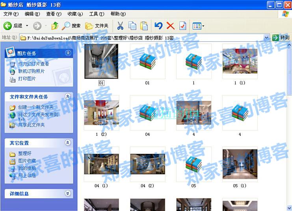This screenshot has width=292, height=211.
Task: Click the web publish globe icon
Action: [x=12, y=116]
